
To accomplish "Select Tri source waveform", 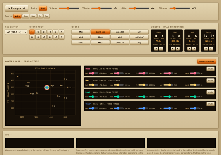I will pyautogui.click(x=40, y=16).
